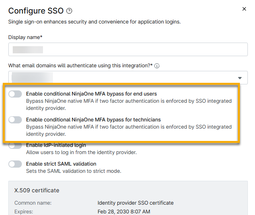Click the 'X.509 certificate' heading
Image resolution: width=255 pixels, height=215 pixels.
(37, 190)
